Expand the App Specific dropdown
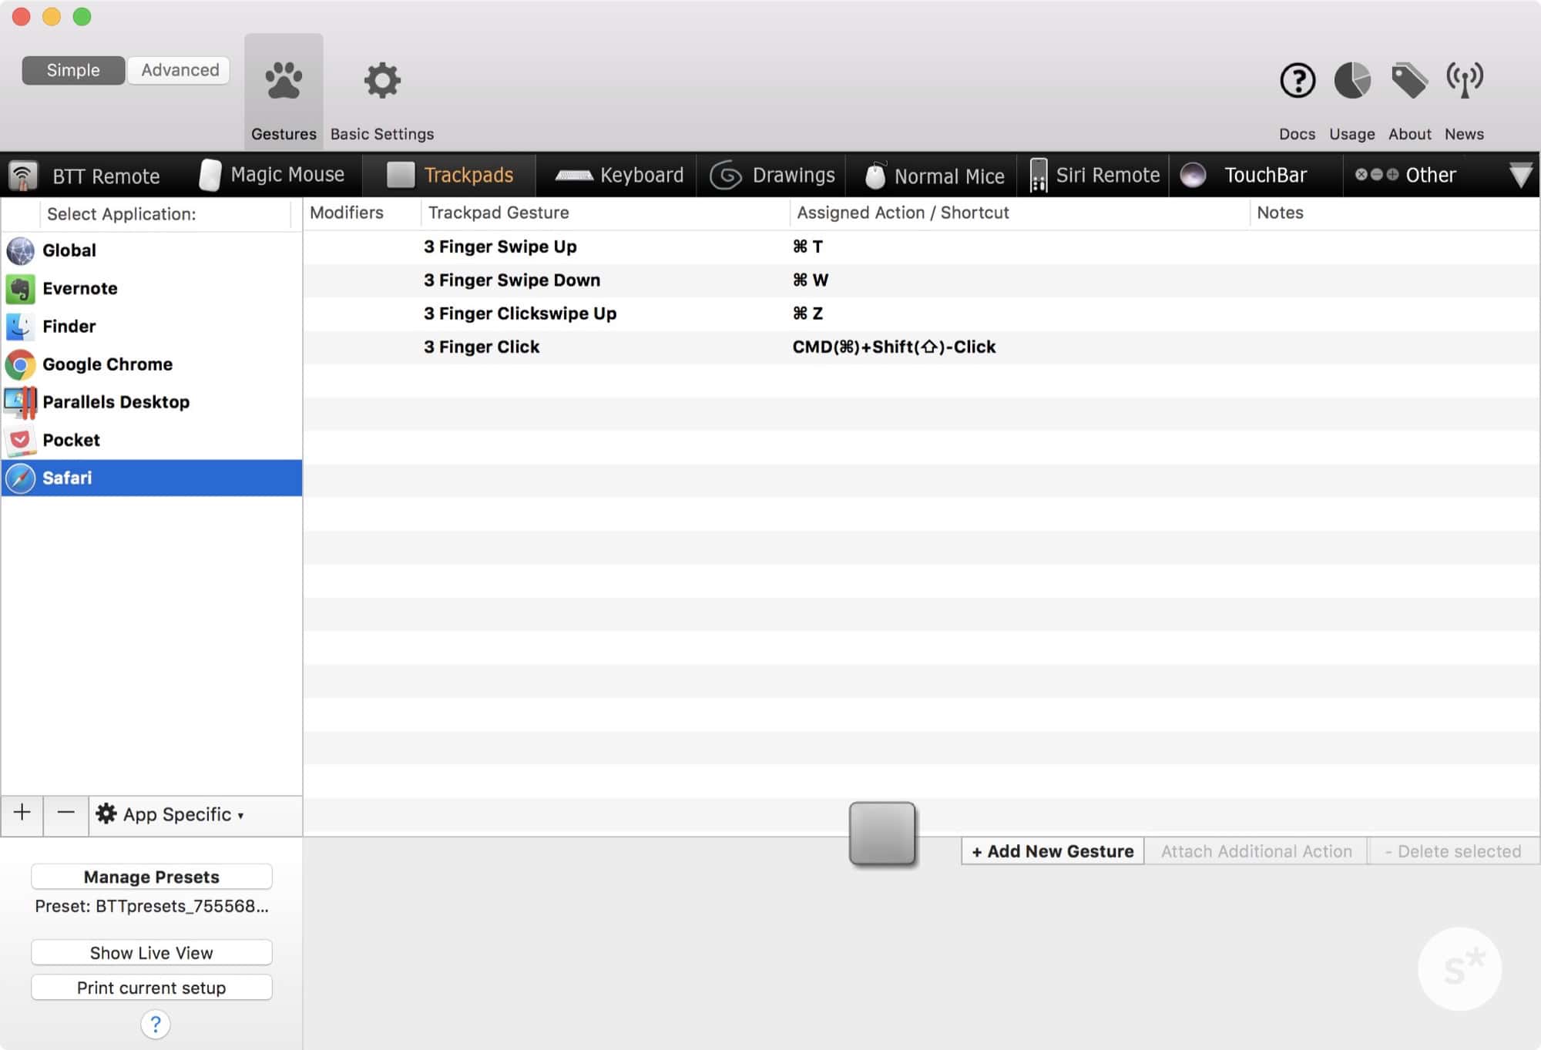The height and width of the screenshot is (1050, 1541). coord(170,815)
